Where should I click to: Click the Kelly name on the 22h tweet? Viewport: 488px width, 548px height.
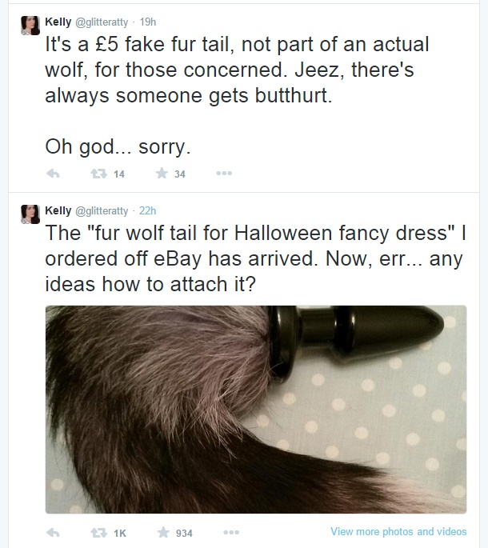pos(58,210)
